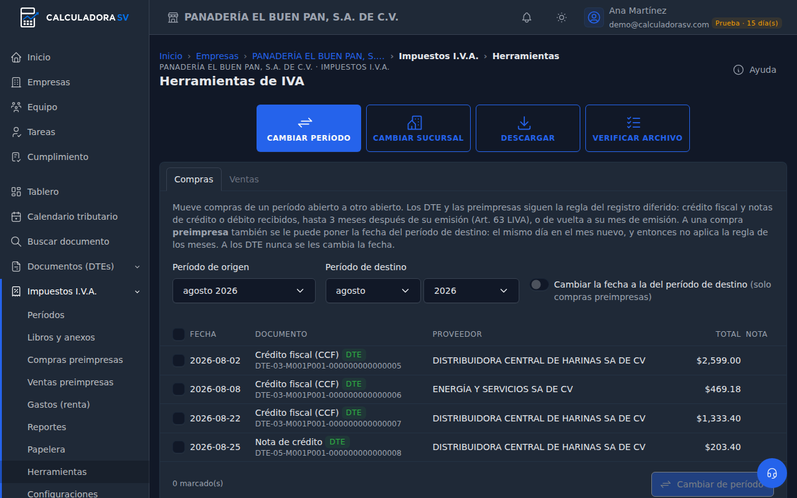
Task: Check the row dated 2026-08-22
Action: pyautogui.click(x=179, y=418)
